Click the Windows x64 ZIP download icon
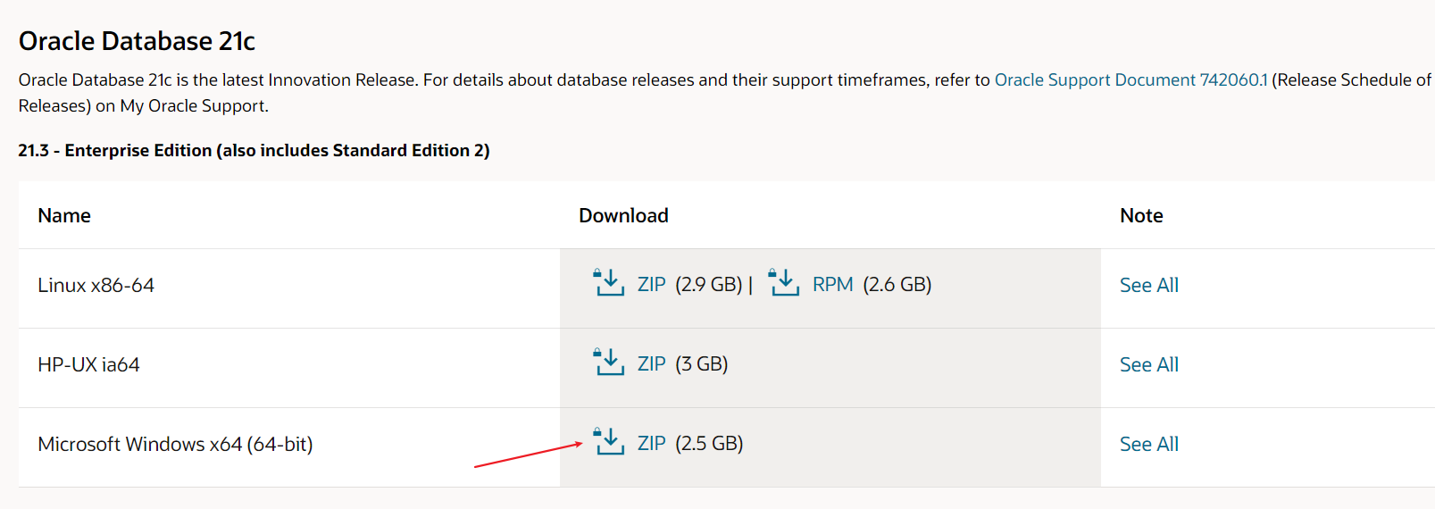This screenshot has height=509, width=1435. click(x=609, y=441)
